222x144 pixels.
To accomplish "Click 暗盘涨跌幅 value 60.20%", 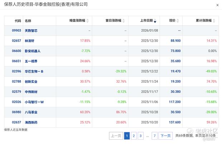I will click(85, 112).
